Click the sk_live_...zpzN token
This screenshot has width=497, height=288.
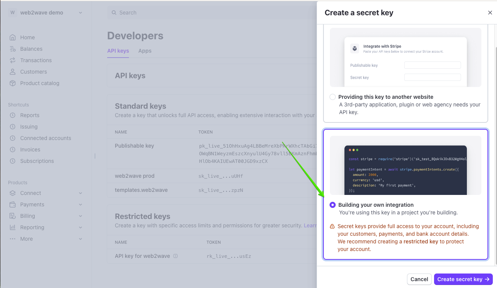221,190
